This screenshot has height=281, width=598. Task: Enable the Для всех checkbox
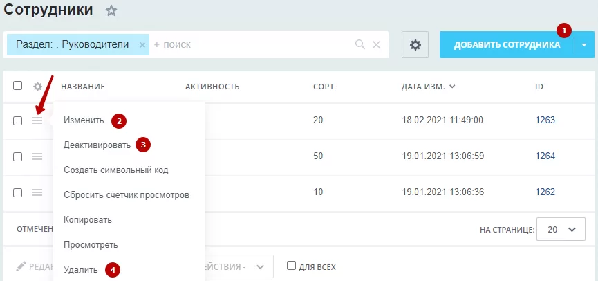[291, 265]
